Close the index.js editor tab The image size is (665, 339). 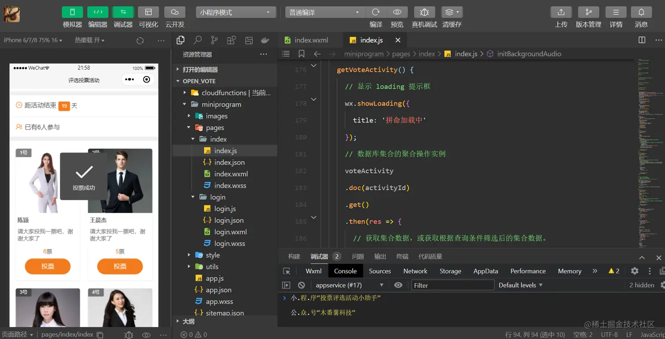pyautogui.click(x=398, y=40)
